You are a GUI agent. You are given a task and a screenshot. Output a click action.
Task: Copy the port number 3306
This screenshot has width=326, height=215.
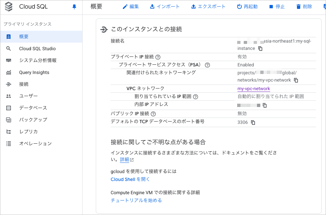(253, 123)
